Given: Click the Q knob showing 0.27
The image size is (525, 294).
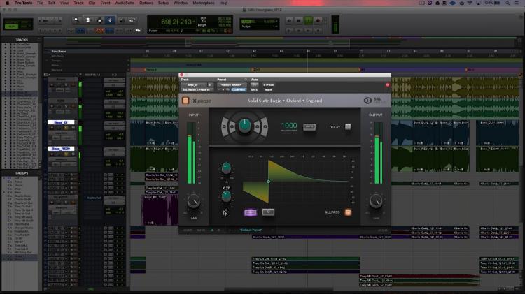Looking at the screenshot, I should 226,196.
